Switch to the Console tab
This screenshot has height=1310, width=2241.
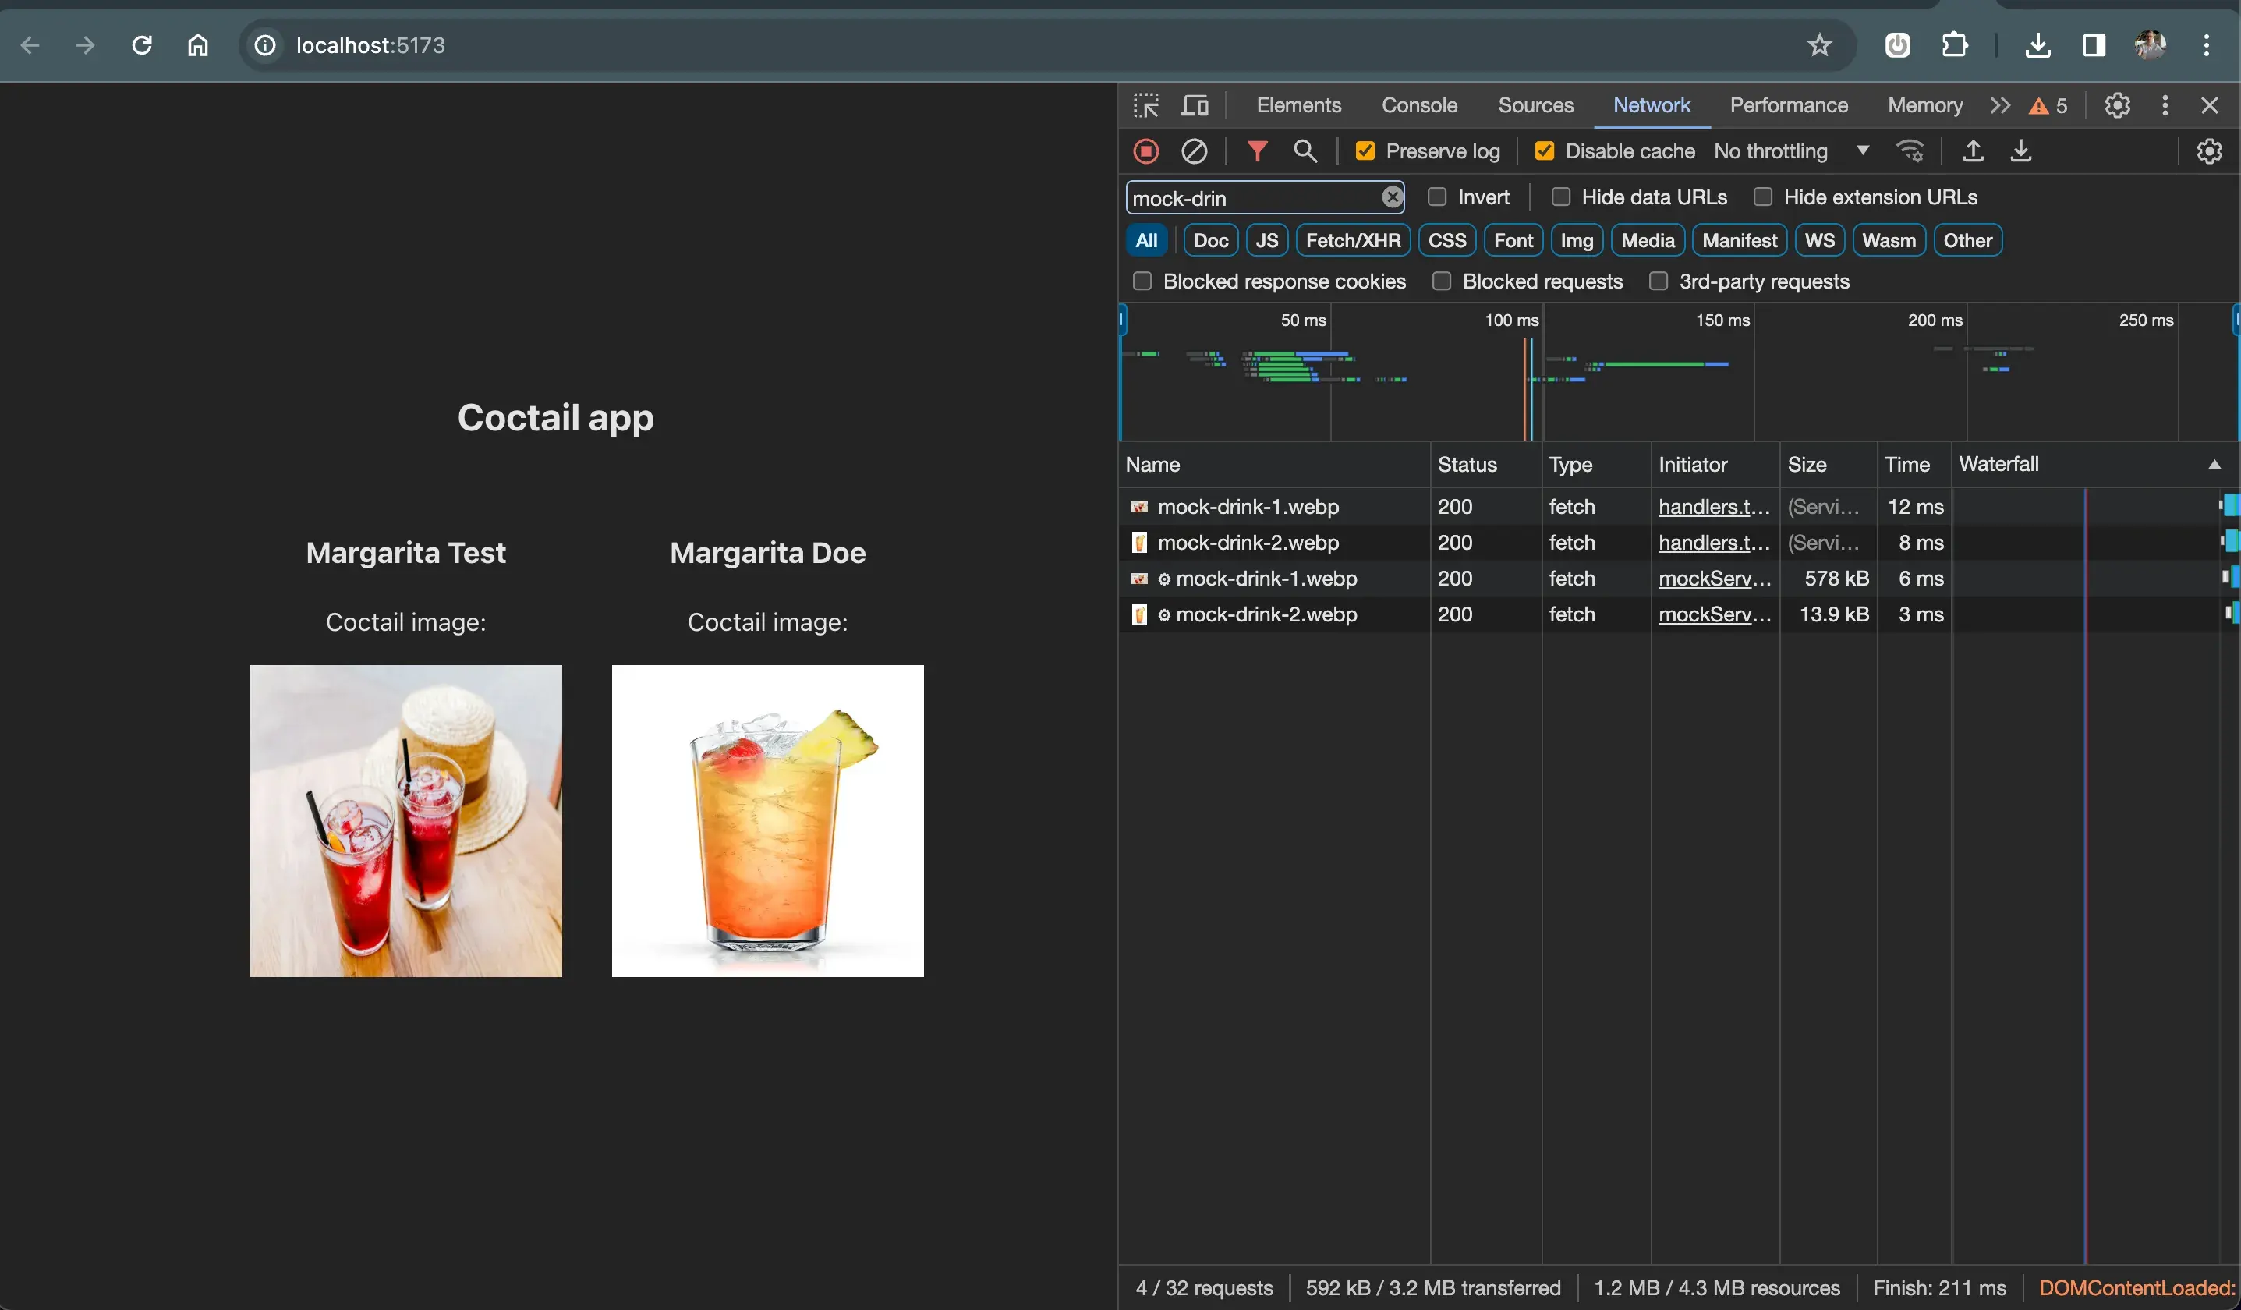pos(1418,106)
